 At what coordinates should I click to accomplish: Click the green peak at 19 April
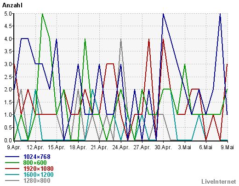coord(85,39)
